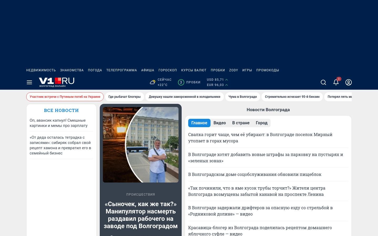Open topic chip about Putin meeting participant
Screen dimensions: 378x236
click(65, 97)
